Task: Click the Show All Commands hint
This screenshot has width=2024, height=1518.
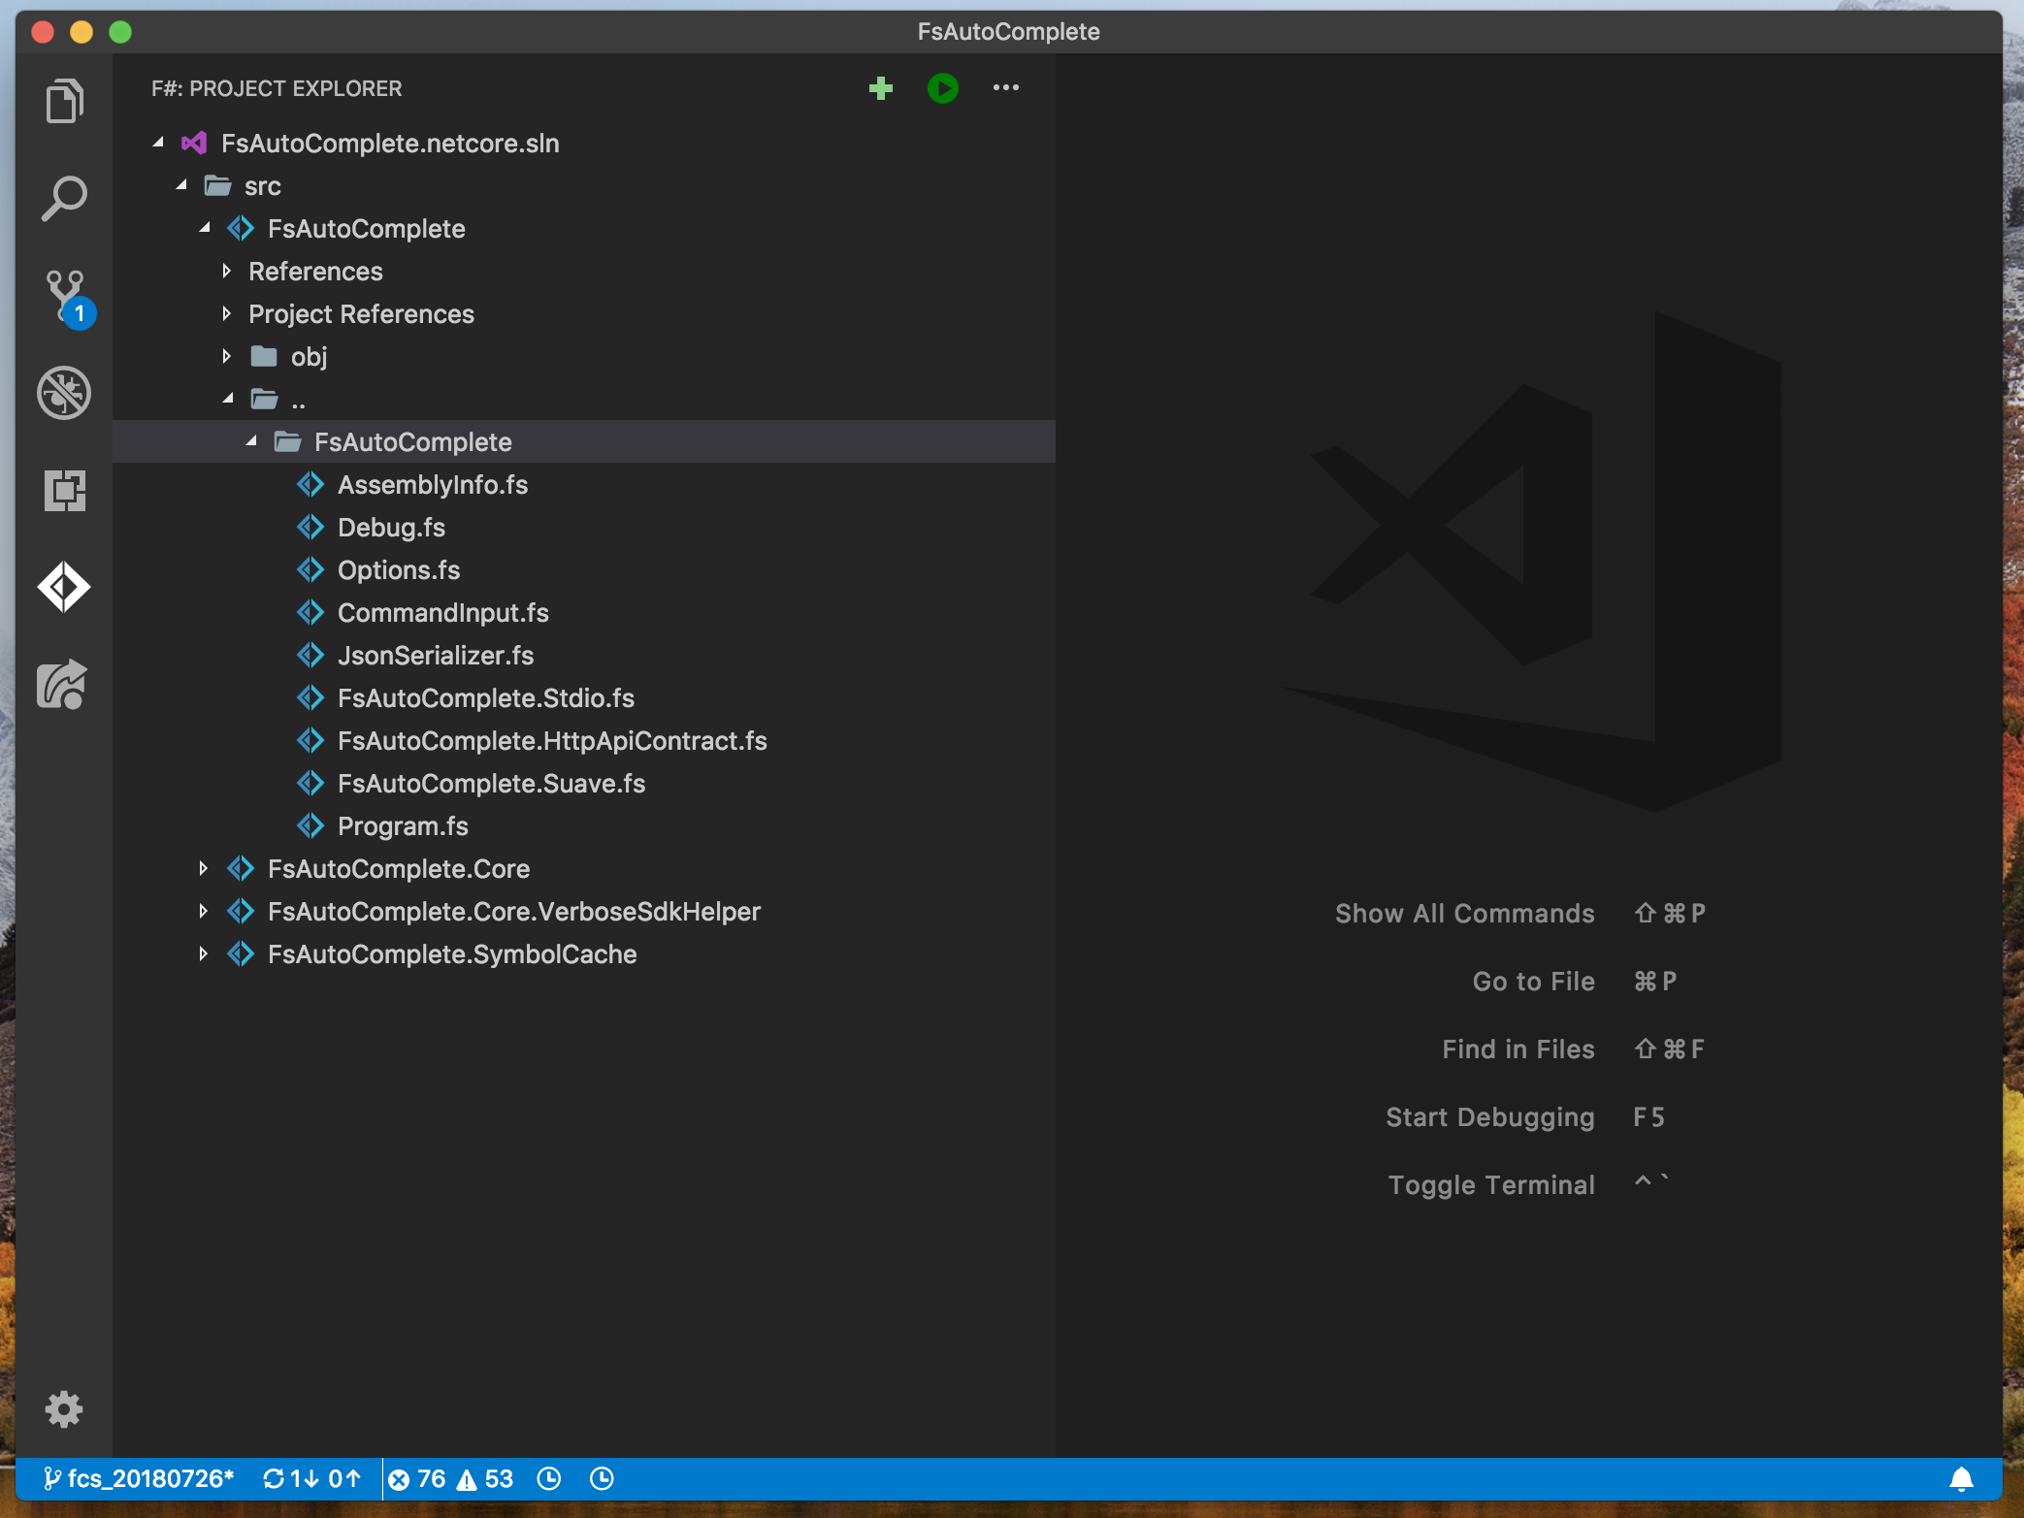Action: pyautogui.click(x=1464, y=914)
